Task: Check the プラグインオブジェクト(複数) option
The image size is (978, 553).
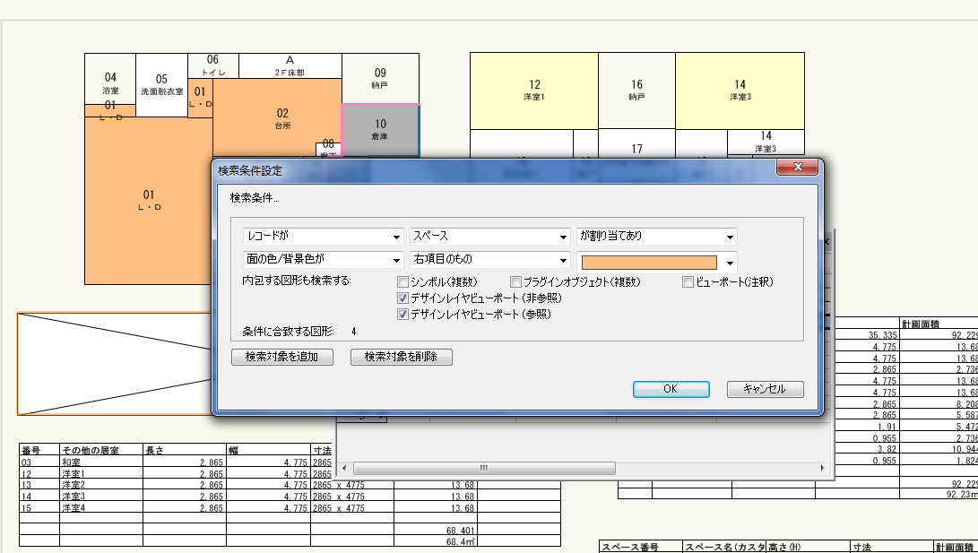Action: pyautogui.click(x=516, y=281)
